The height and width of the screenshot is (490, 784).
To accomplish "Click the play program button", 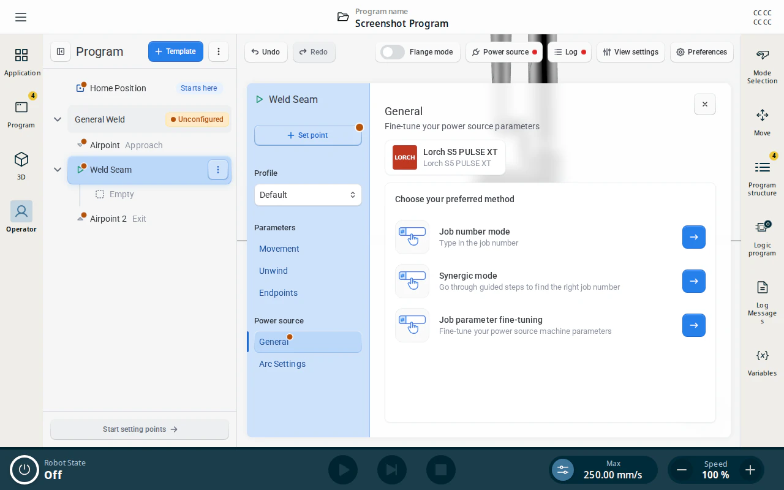I will point(343,470).
